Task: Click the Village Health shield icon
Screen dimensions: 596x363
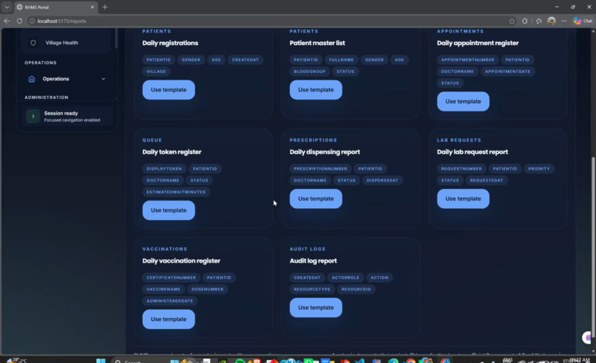Action: point(33,43)
